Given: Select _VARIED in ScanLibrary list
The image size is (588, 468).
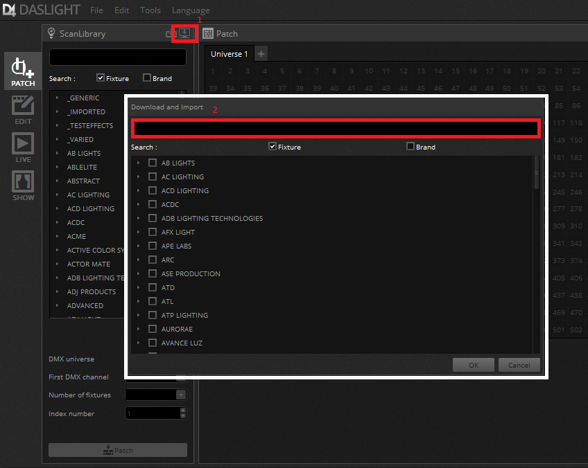Looking at the screenshot, I should pyautogui.click(x=80, y=139).
